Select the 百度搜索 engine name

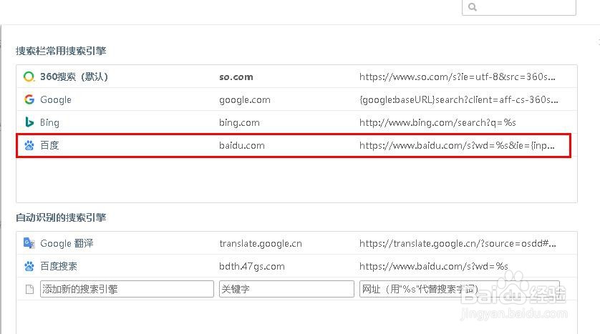click(x=59, y=266)
